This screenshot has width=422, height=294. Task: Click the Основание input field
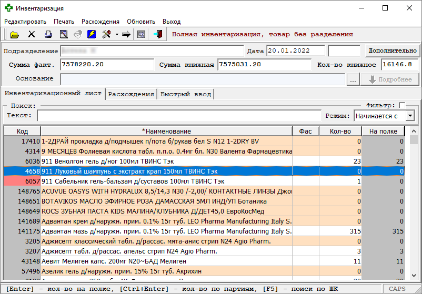pyautogui.click(x=203, y=79)
